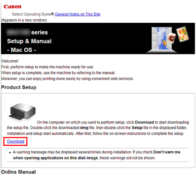Click the Download link in the red box
196x180 pixels.
coord(16,141)
